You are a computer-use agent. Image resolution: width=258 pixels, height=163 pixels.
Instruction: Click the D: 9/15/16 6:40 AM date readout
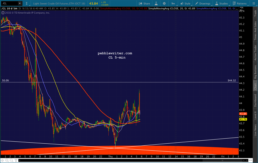[31, 9]
